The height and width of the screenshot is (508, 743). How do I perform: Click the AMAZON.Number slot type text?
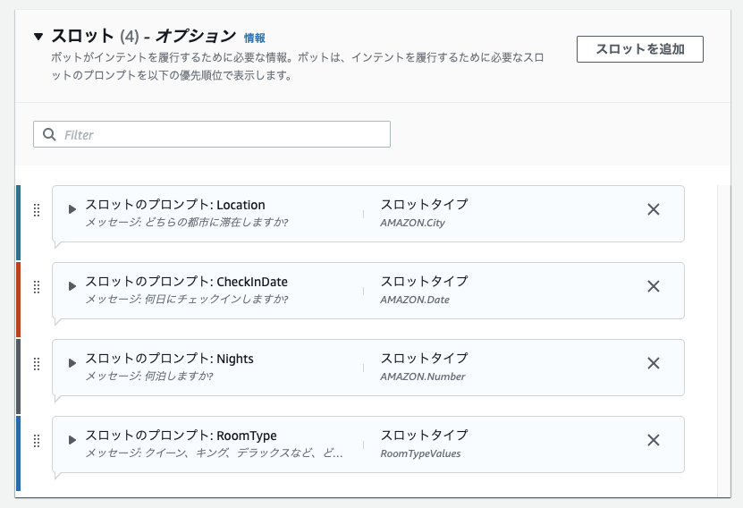423,377
